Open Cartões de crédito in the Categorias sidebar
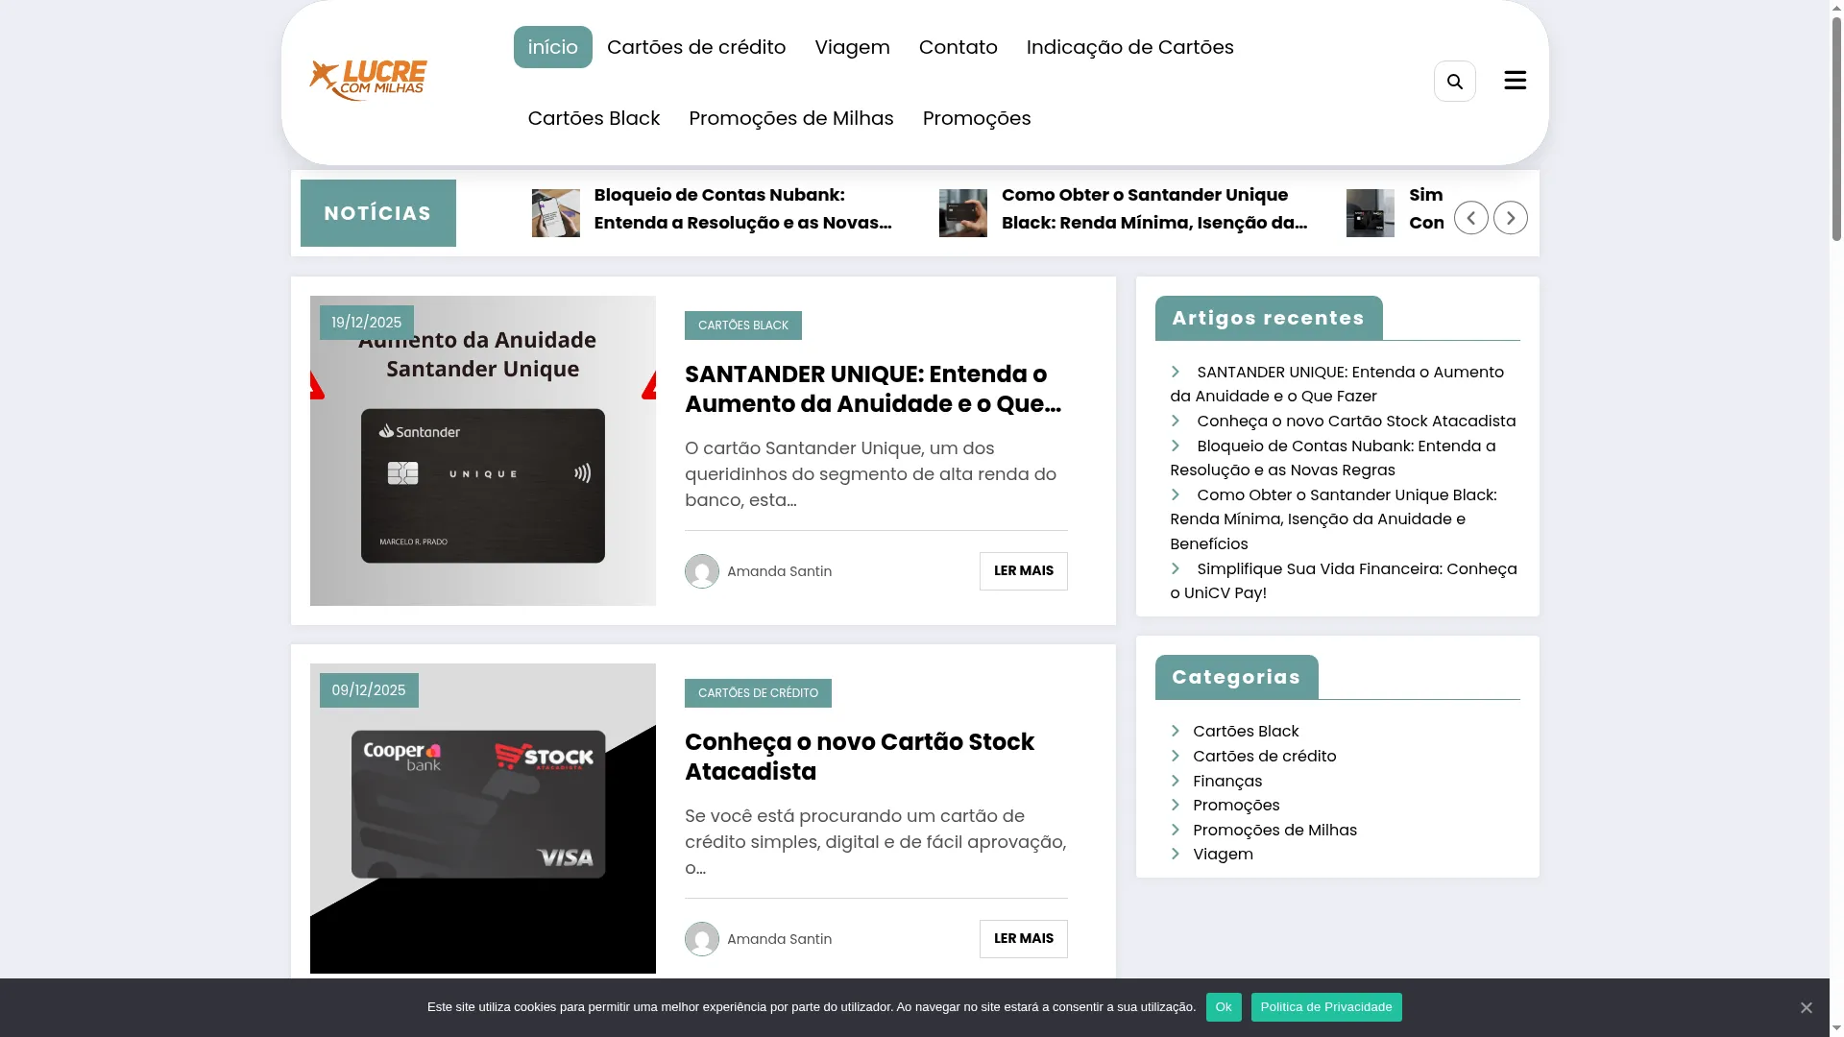 click(1264, 757)
